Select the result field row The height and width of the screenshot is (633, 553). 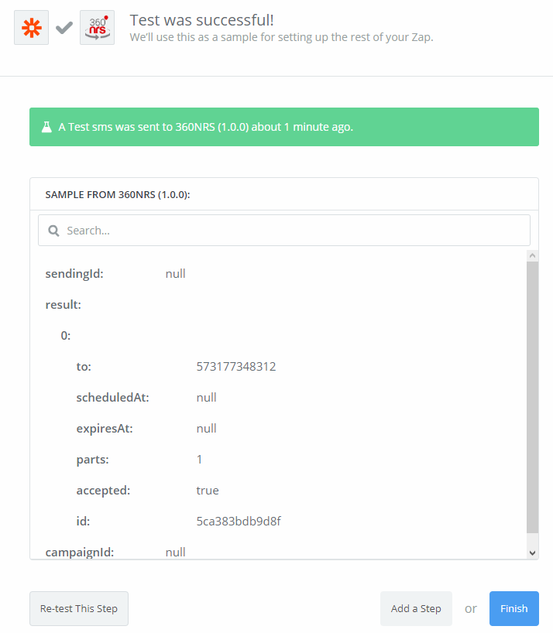64,305
